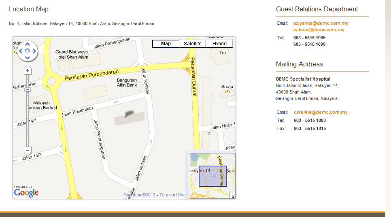The height and width of the screenshot is (217, 391).
Task: Click the address line under Location Map
Action: [81, 24]
